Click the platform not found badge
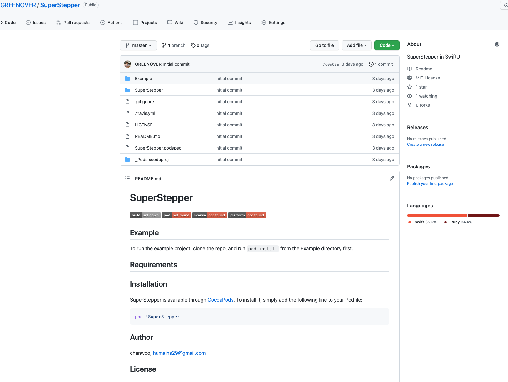The image size is (508, 382). [247, 215]
